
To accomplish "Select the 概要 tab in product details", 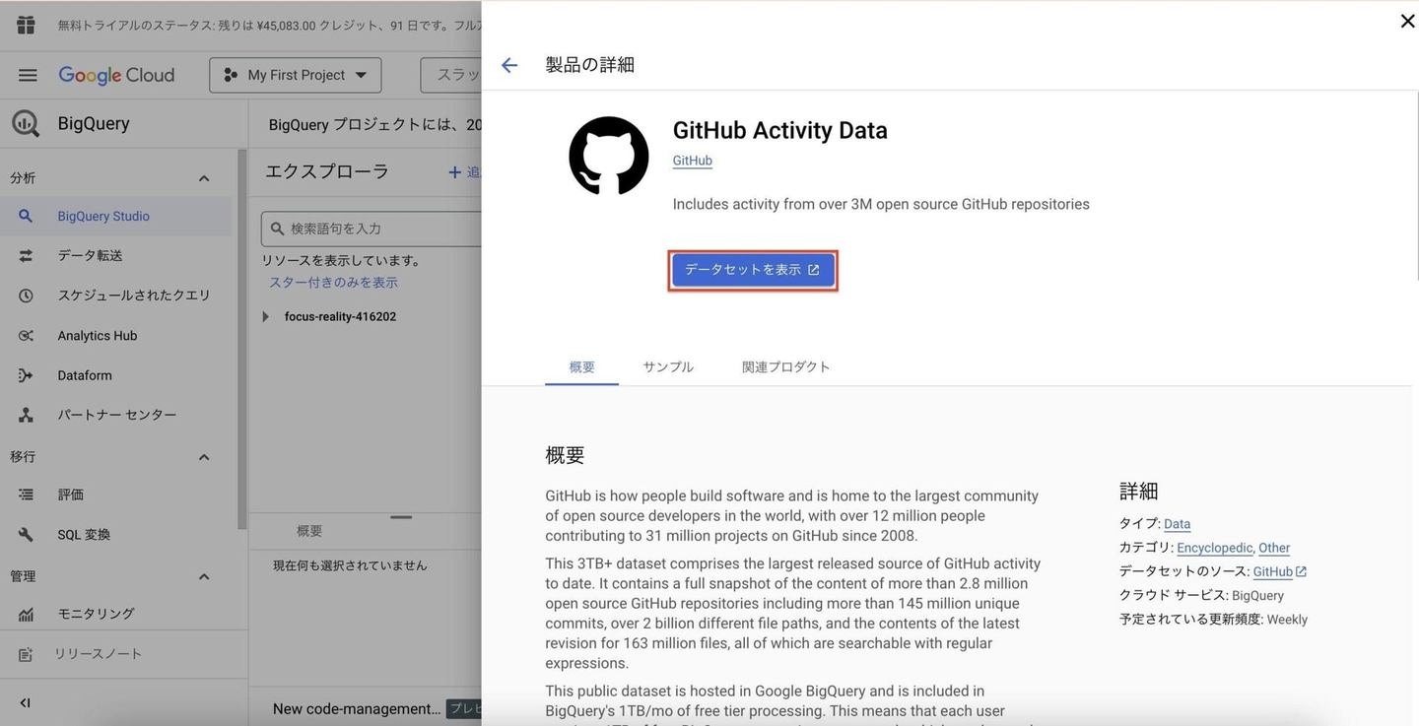I will [x=581, y=366].
